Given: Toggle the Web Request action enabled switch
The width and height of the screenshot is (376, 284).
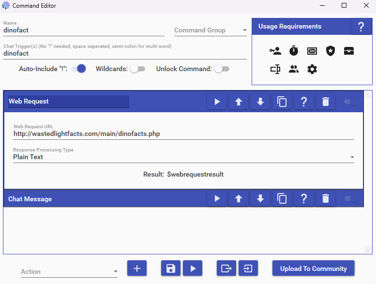Looking at the screenshot, I should coord(350,102).
